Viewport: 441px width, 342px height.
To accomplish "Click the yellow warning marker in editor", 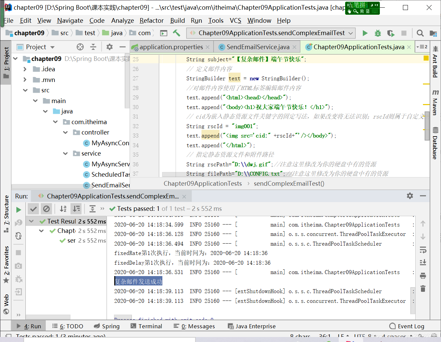I will point(426,58).
